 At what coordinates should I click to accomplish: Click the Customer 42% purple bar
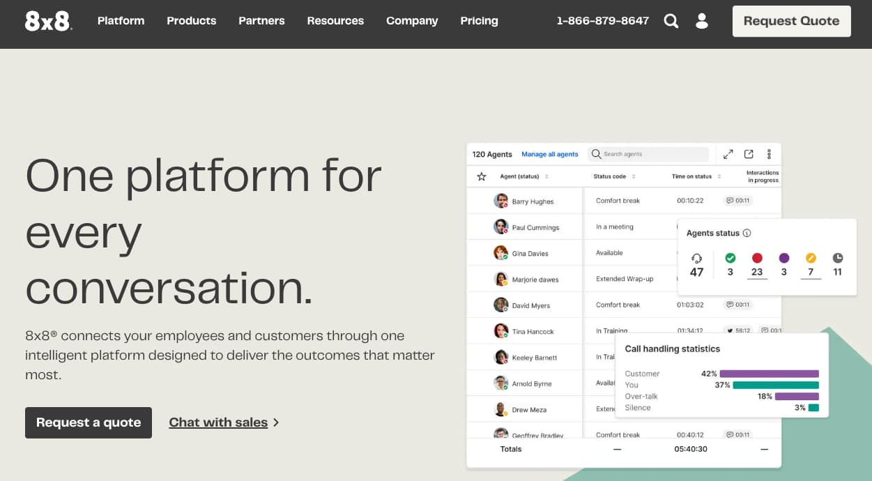[x=770, y=374]
